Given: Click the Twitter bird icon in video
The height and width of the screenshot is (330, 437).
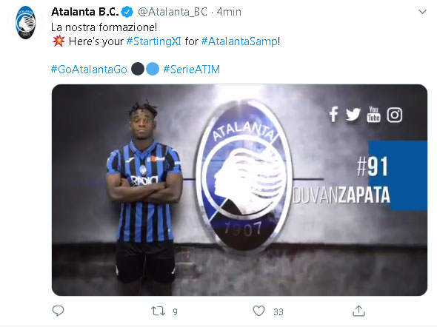Looking at the screenshot, I should 353,114.
